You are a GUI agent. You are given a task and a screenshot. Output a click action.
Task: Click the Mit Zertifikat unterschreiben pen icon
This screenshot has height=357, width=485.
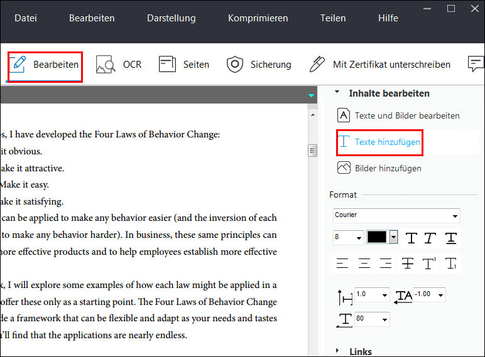click(x=317, y=65)
